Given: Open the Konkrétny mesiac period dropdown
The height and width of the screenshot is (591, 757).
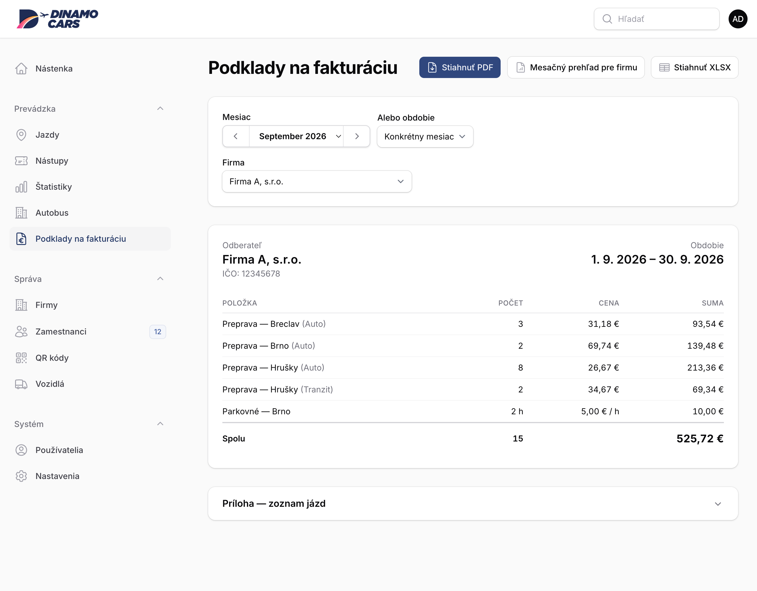Looking at the screenshot, I should coord(425,137).
